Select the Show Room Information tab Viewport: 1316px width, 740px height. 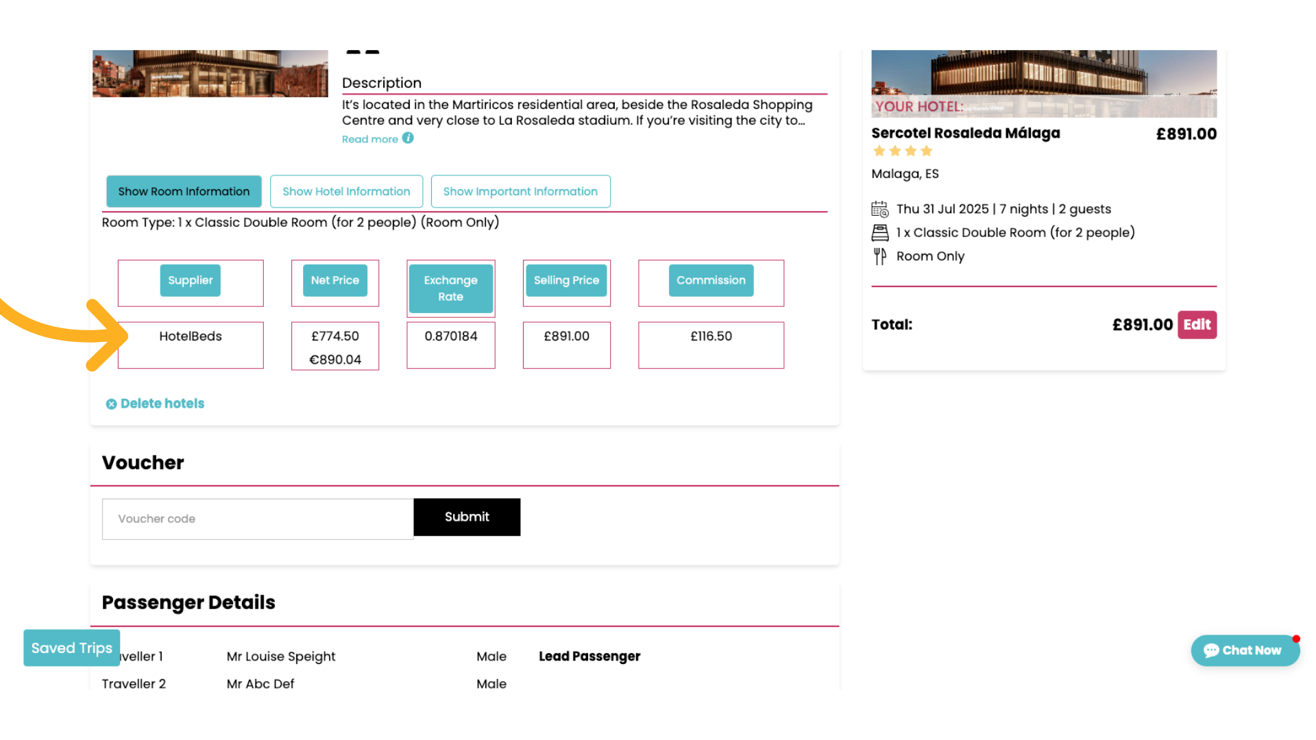pos(183,191)
